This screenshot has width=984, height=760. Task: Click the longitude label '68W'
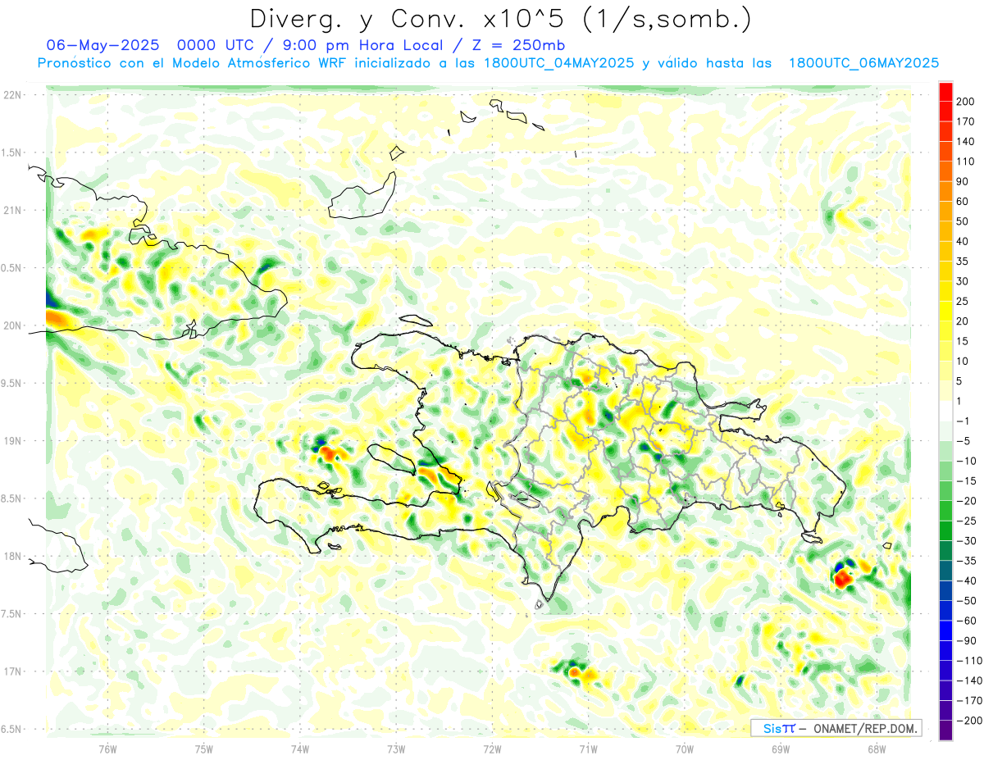tap(877, 749)
